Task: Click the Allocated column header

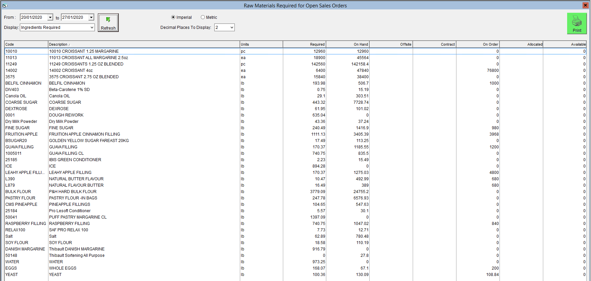Action: 521,44
